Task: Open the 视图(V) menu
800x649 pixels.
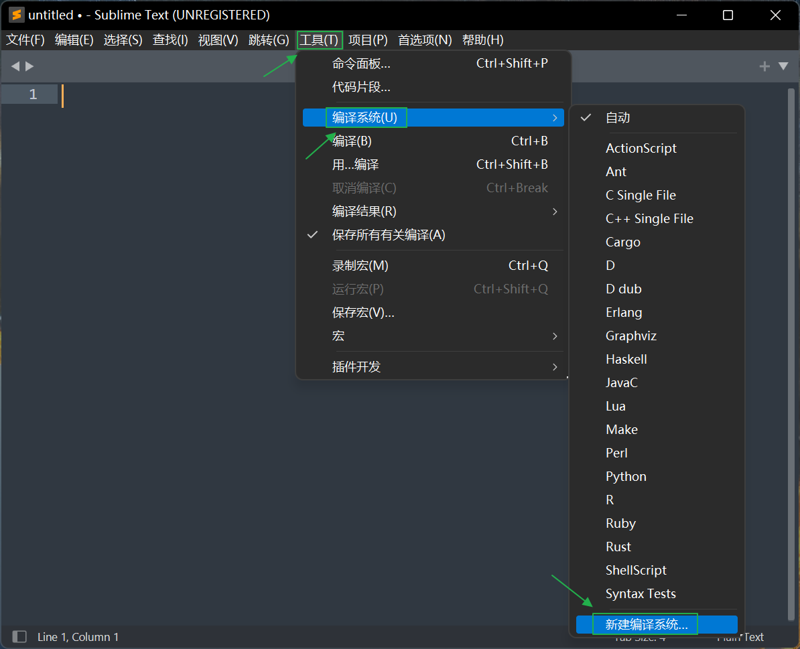Action: (218, 40)
